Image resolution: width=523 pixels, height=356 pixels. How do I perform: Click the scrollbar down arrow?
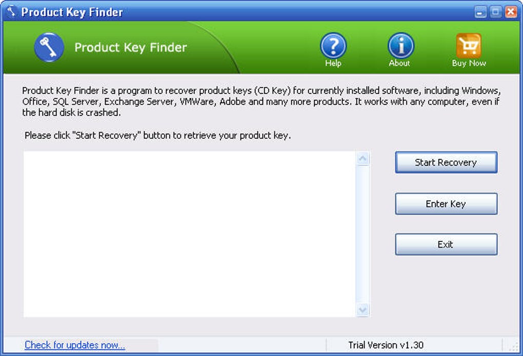(x=363, y=310)
